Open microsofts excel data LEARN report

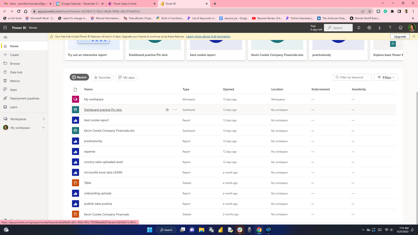point(103,173)
